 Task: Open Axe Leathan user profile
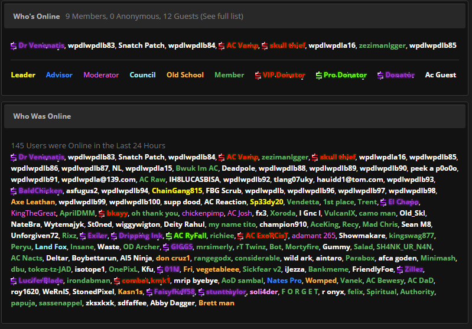point(33,202)
